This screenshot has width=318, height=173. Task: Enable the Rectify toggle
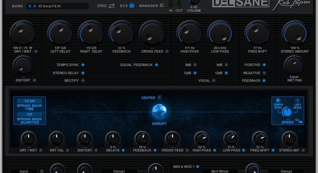[83, 80]
